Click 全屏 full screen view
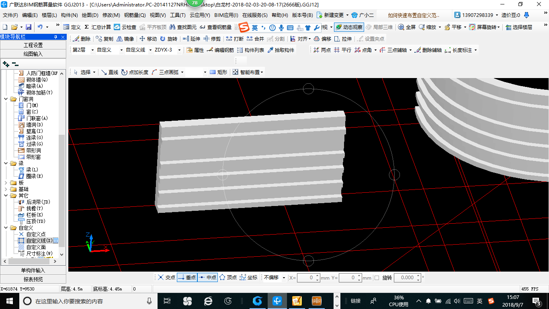The width and height of the screenshot is (549, 309). (x=407, y=27)
